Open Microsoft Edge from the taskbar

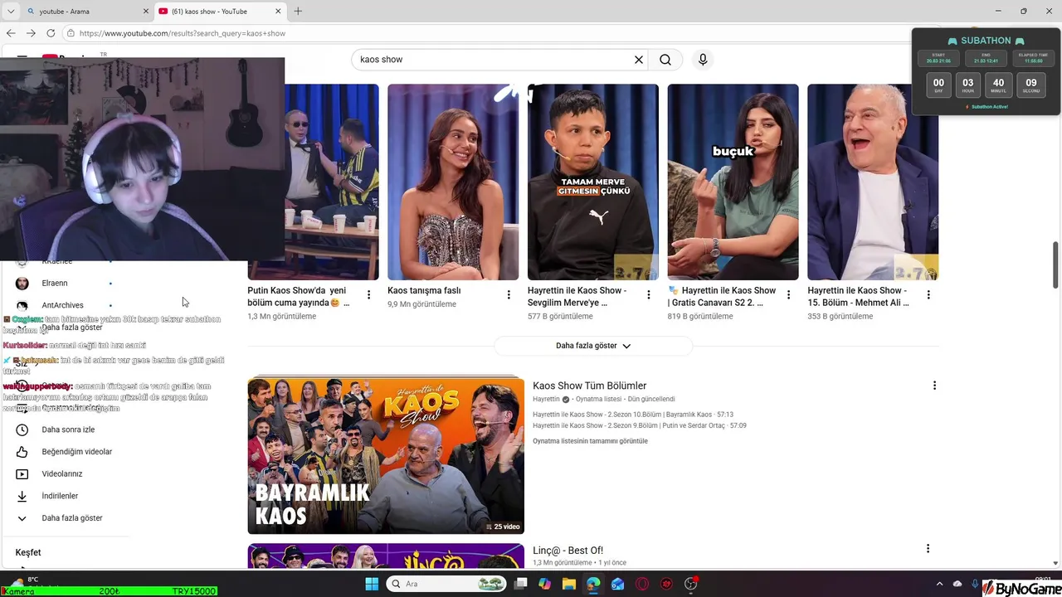point(593,584)
